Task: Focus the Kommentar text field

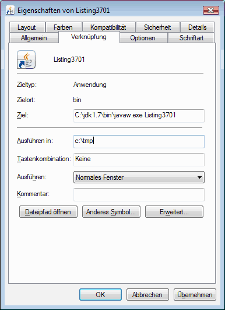Action: tap(139, 194)
